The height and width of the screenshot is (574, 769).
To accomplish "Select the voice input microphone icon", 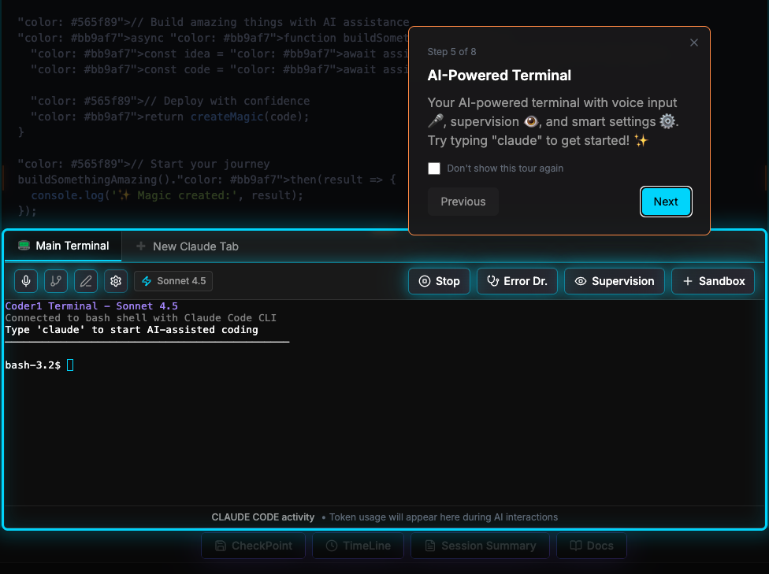I will click(25, 281).
